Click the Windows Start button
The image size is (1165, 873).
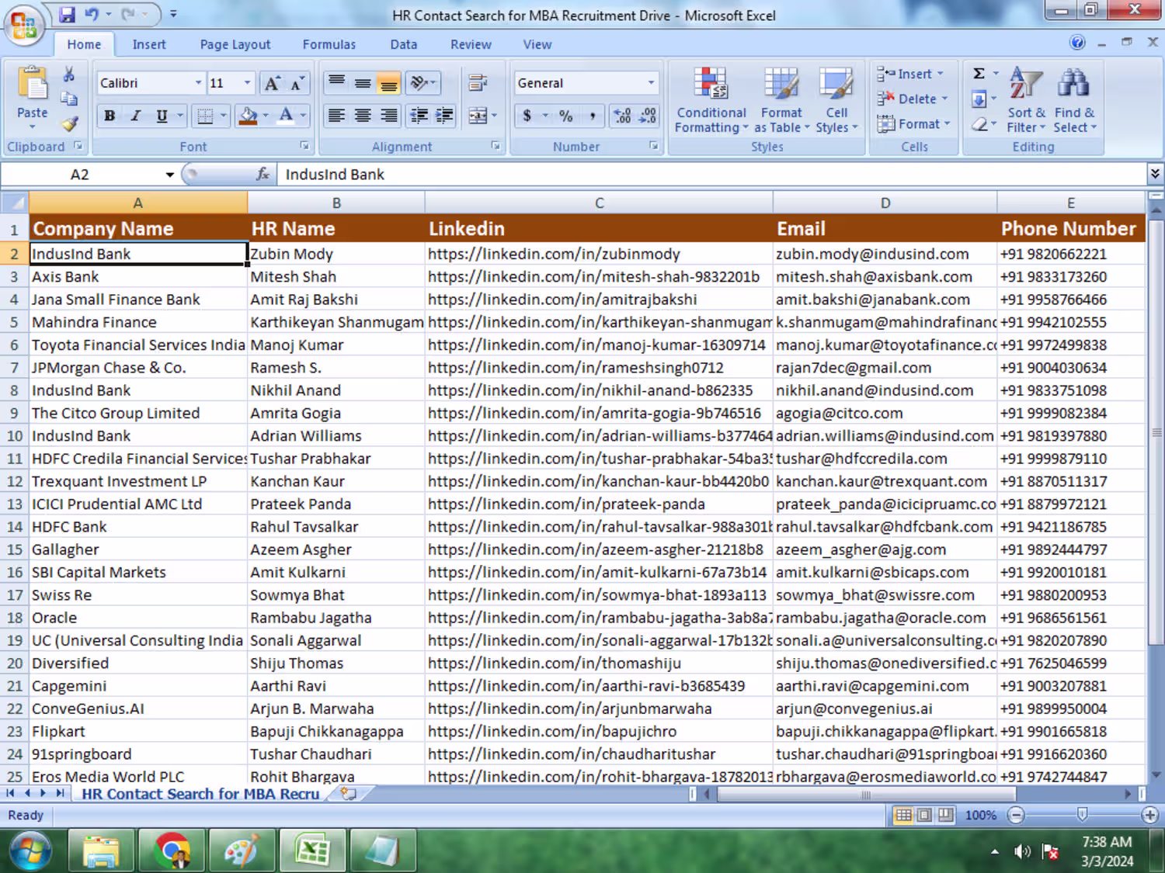pos(30,850)
